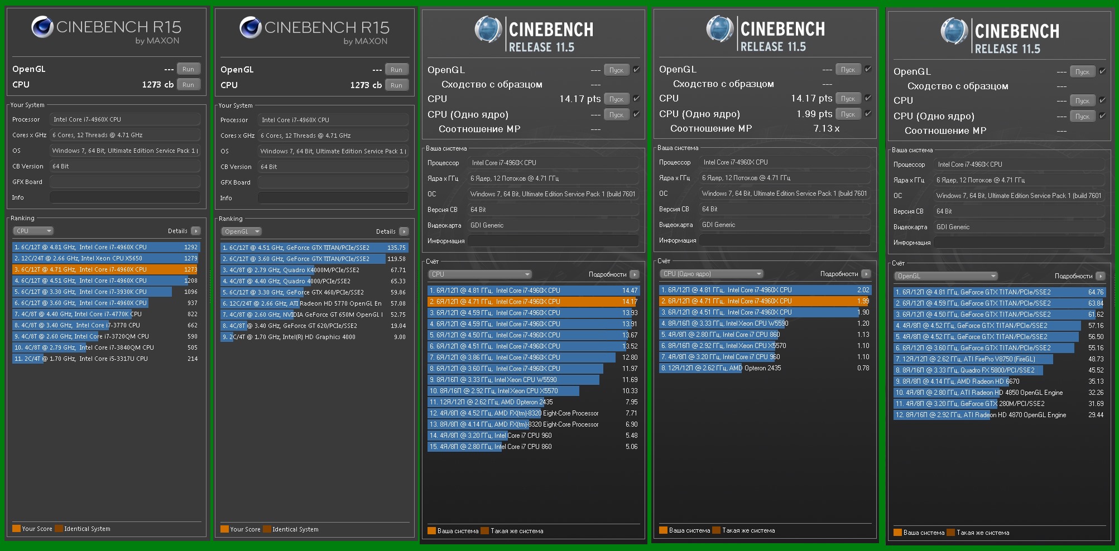This screenshot has height=551, width=1119.
Task: Select row '1. 6C/12T @ 4.51 GHz, GeForce GTX TITAN' scoring 135.75
Action: click(x=314, y=248)
